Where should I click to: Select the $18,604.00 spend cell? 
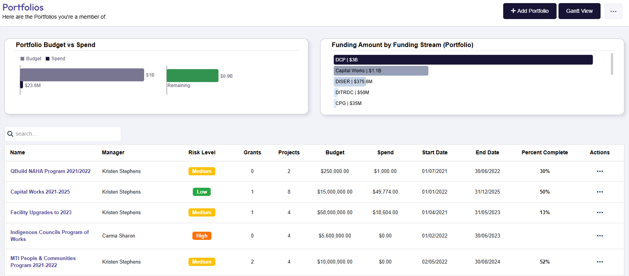pyautogui.click(x=385, y=212)
